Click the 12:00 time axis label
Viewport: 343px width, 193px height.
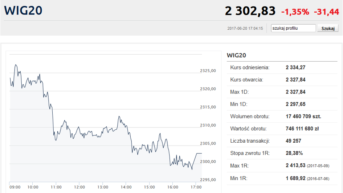pyautogui.click(x=79, y=187)
